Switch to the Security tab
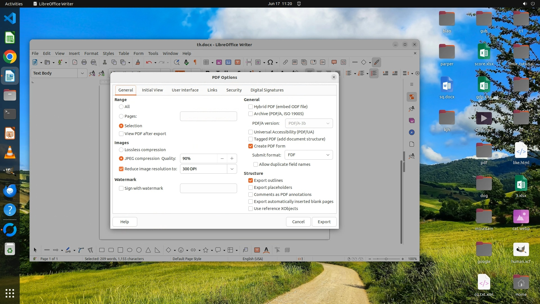The height and width of the screenshot is (304, 540). pyautogui.click(x=234, y=90)
